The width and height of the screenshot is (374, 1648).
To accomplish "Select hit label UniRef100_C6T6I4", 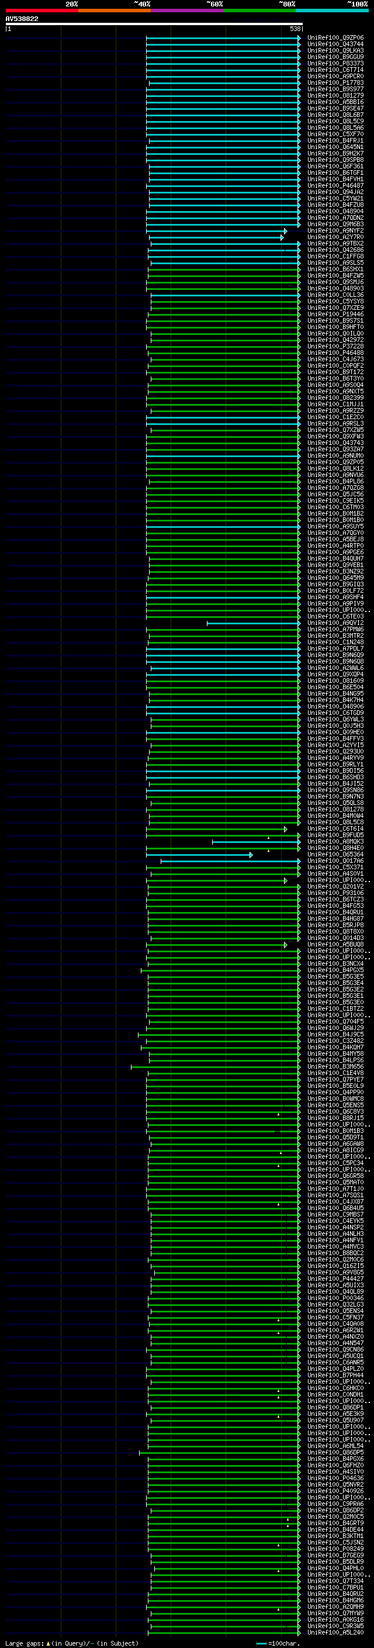I will [x=335, y=829].
